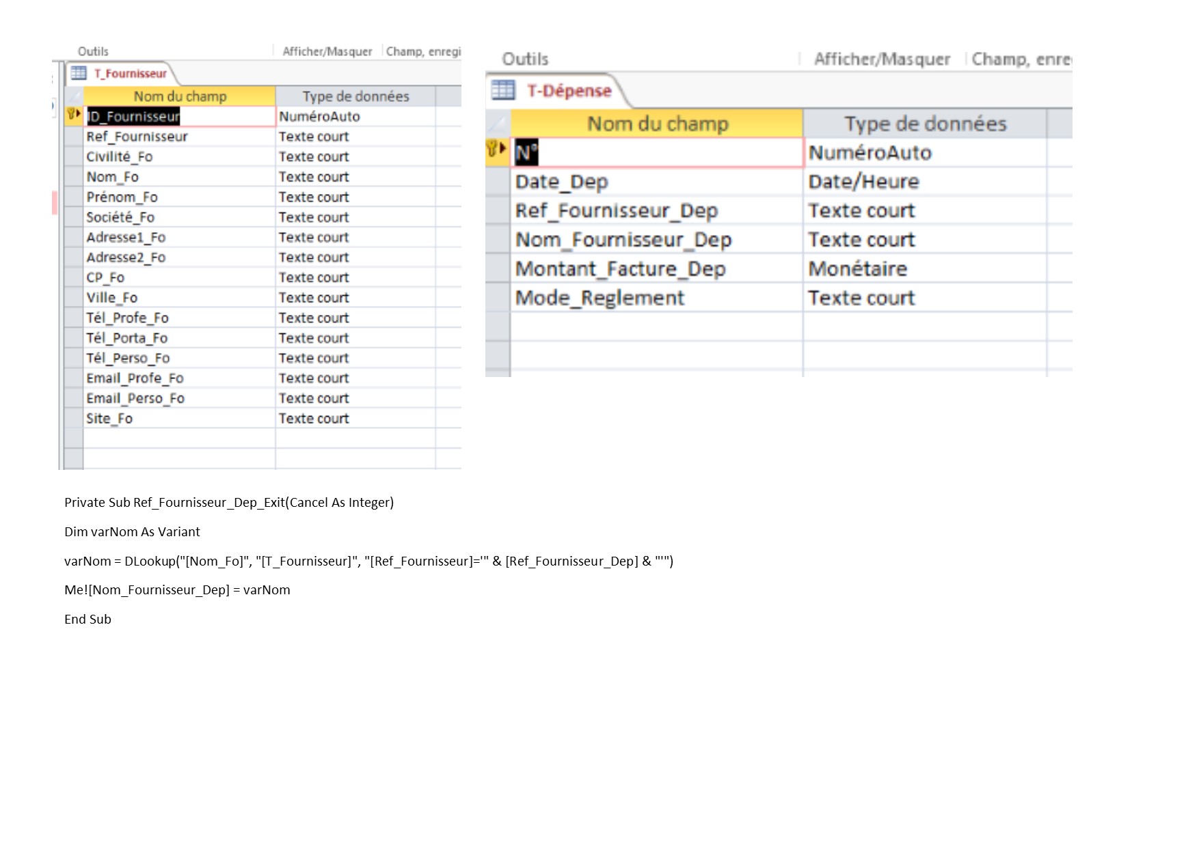The image size is (1199, 847).
Task: Select the Tél_Profe_Fo field
Action: [180, 318]
